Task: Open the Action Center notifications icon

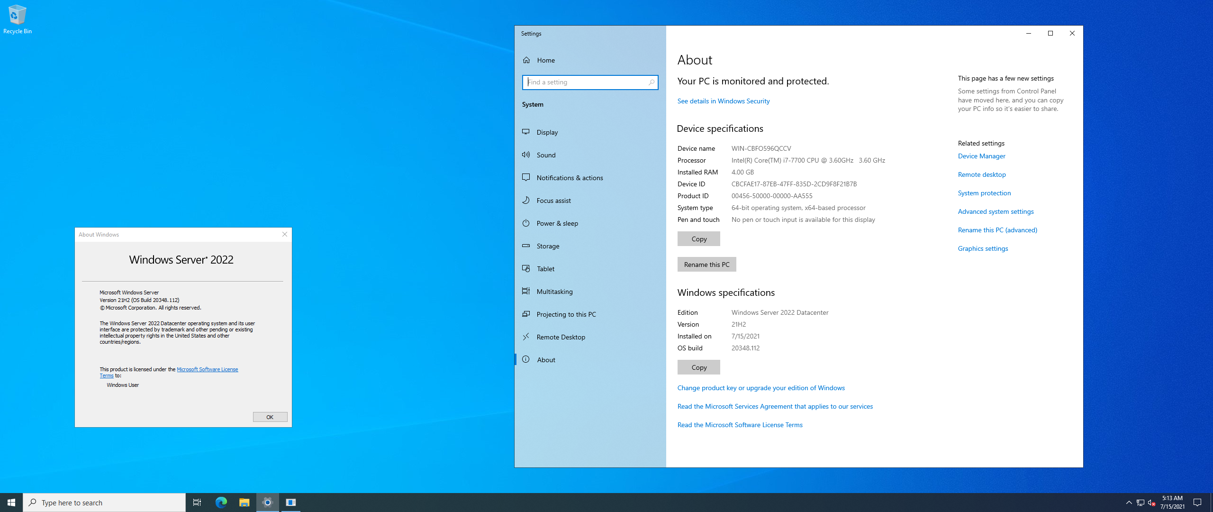Action: point(1197,503)
